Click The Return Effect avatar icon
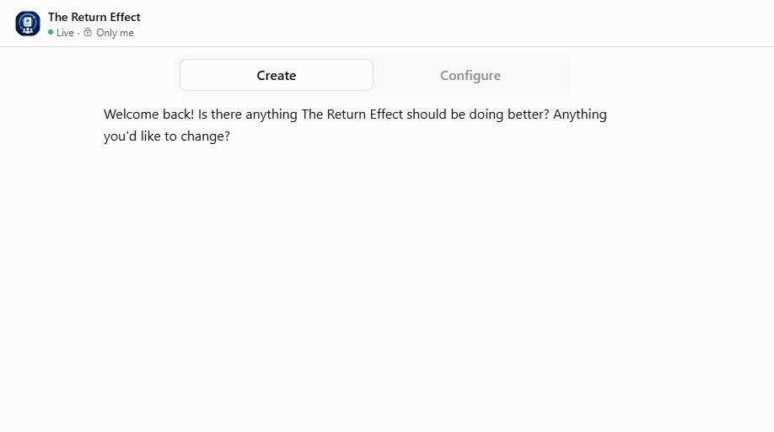This screenshot has height=432, width=774. (x=28, y=24)
